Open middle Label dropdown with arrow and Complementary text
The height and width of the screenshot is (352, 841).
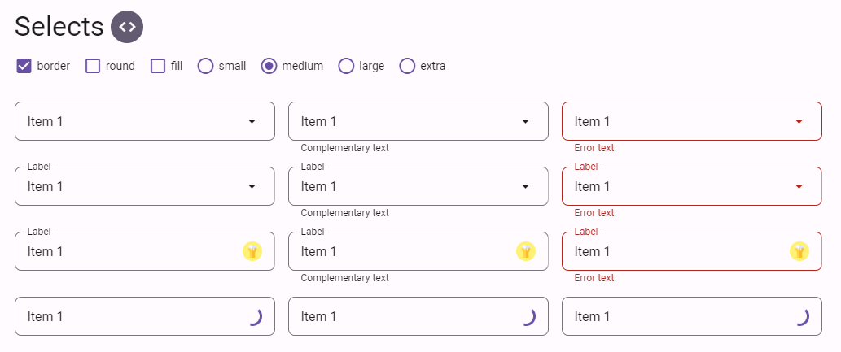coord(418,186)
